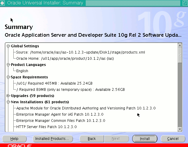
Task: Select the Global Settings label
Action: (x=25, y=46)
